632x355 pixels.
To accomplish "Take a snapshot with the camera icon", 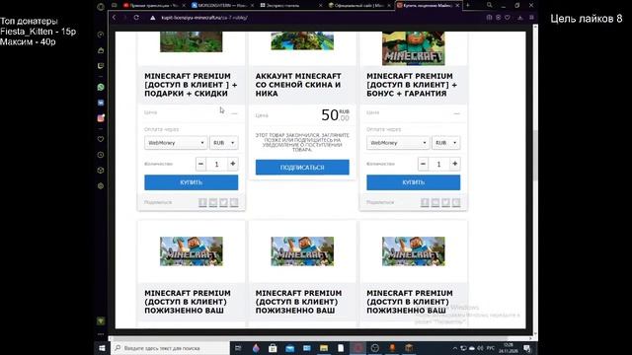I will (x=489, y=18).
